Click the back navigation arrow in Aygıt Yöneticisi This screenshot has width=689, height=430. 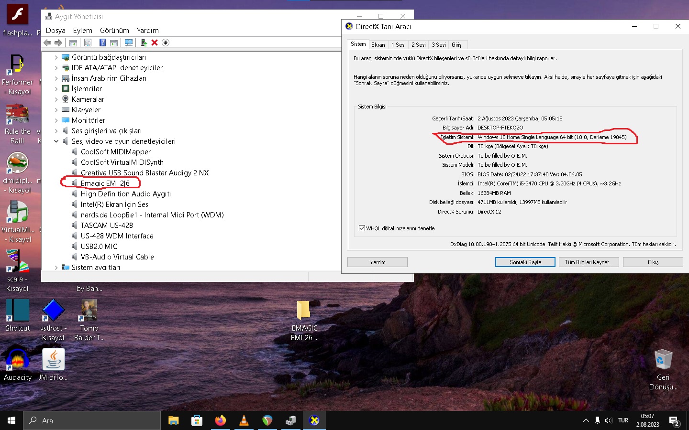[47, 43]
